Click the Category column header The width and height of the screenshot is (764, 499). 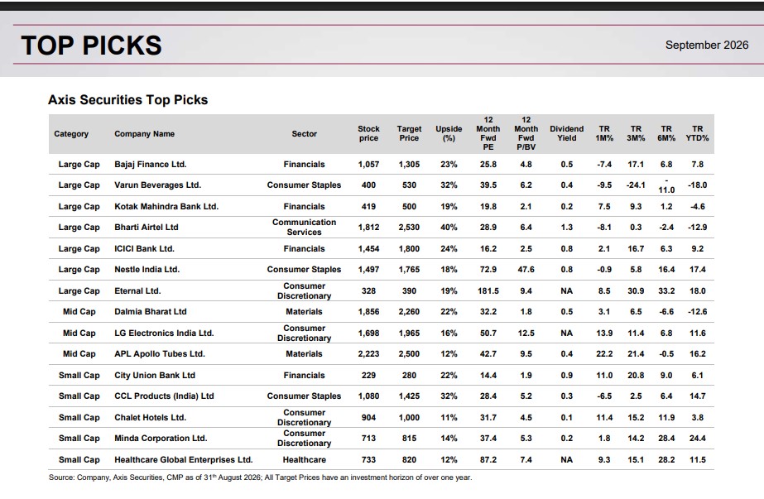click(x=71, y=133)
